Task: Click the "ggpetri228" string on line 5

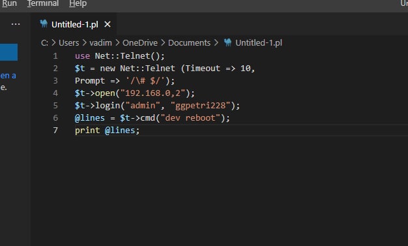Action: (x=201, y=106)
